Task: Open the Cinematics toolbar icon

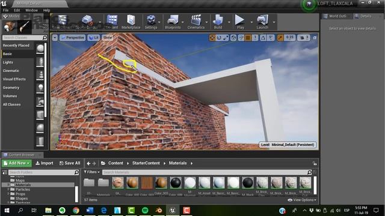Action: tap(196, 22)
